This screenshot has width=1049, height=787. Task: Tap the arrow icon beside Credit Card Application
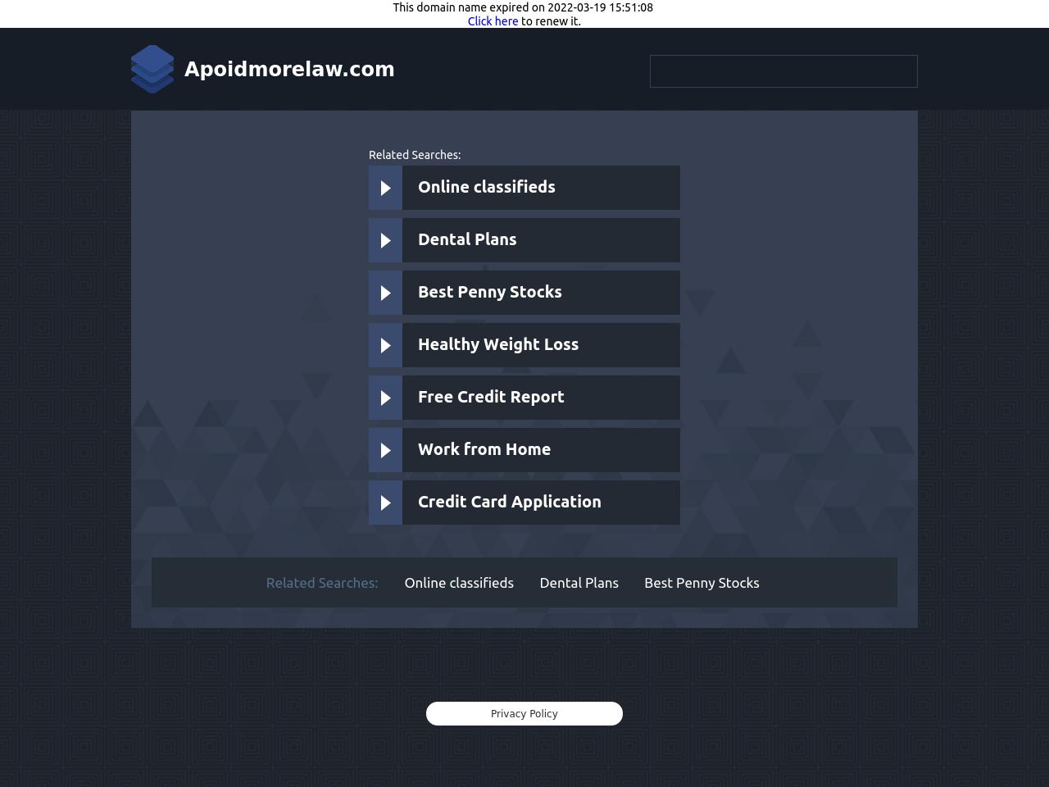point(385,503)
